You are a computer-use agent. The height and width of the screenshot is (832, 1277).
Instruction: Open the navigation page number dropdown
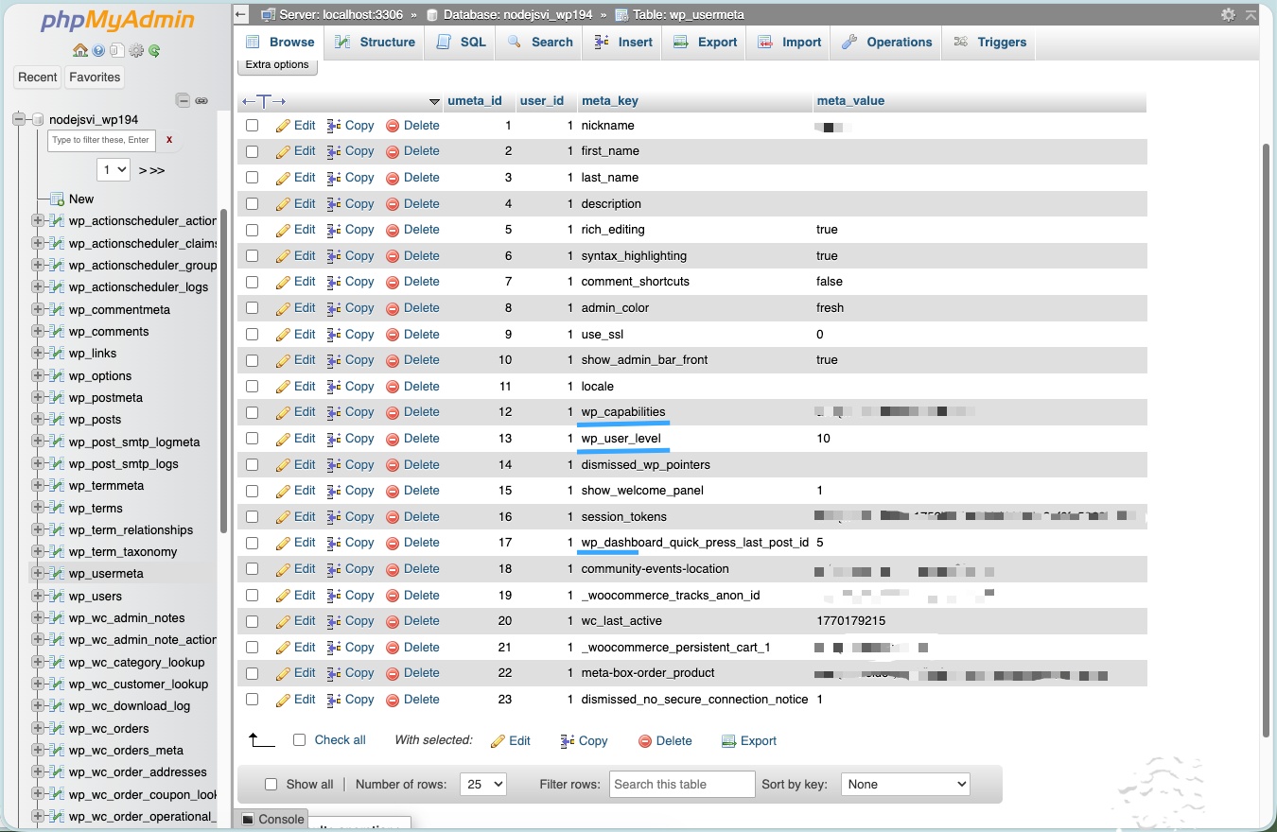114,170
